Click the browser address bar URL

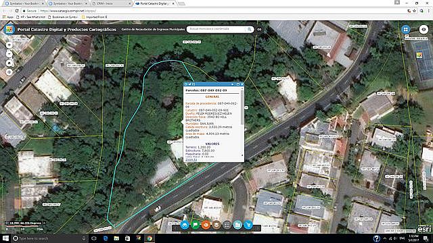pos(68,11)
